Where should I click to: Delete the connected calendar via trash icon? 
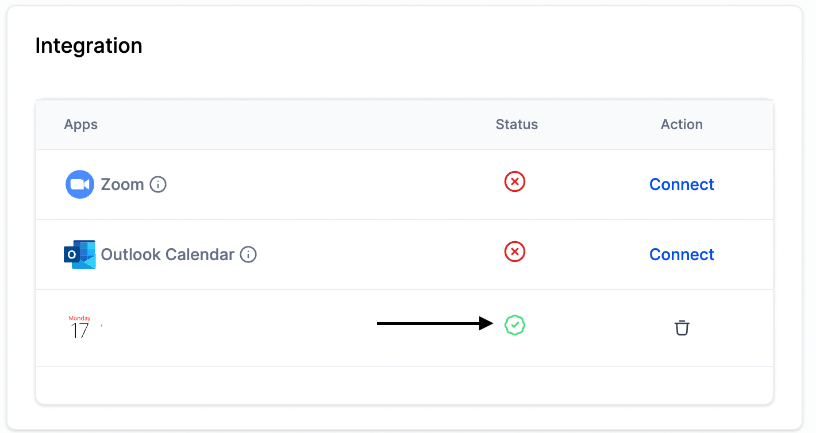[682, 328]
